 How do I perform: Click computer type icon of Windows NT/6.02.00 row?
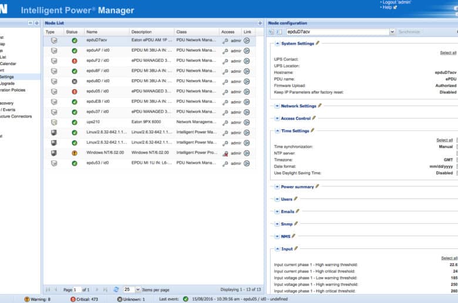click(54, 153)
